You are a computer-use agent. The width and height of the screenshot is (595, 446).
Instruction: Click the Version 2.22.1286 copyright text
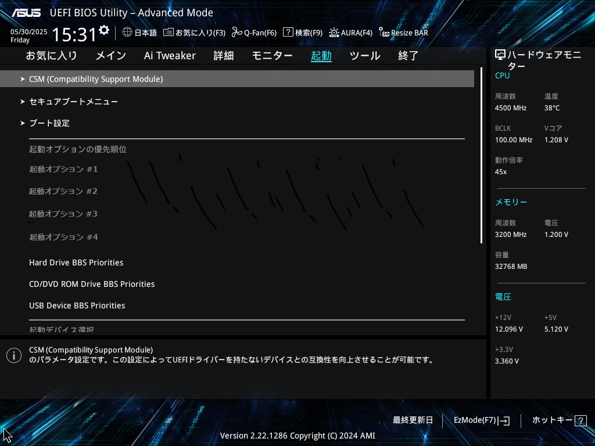297,436
